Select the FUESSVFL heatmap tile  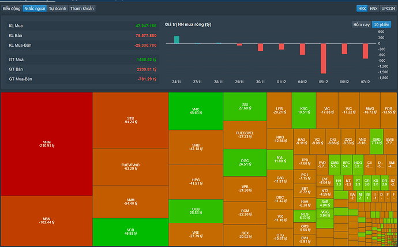click(x=245, y=135)
